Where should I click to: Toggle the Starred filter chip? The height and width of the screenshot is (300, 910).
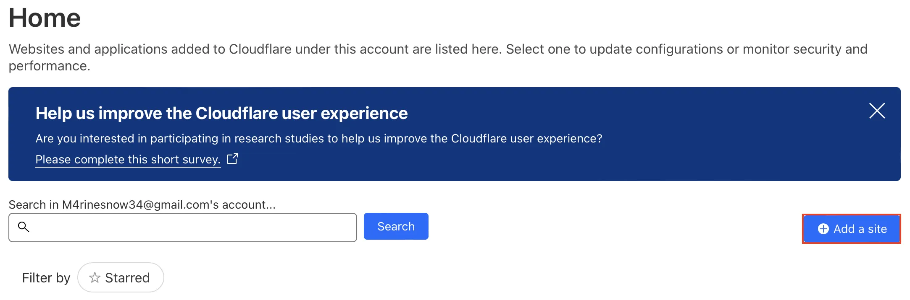click(x=121, y=277)
